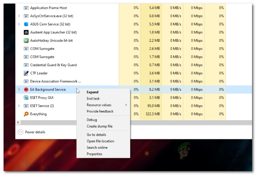The width and height of the screenshot is (256, 175).
Task: Click the Audient App Launcher icon
Action: click(26, 32)
